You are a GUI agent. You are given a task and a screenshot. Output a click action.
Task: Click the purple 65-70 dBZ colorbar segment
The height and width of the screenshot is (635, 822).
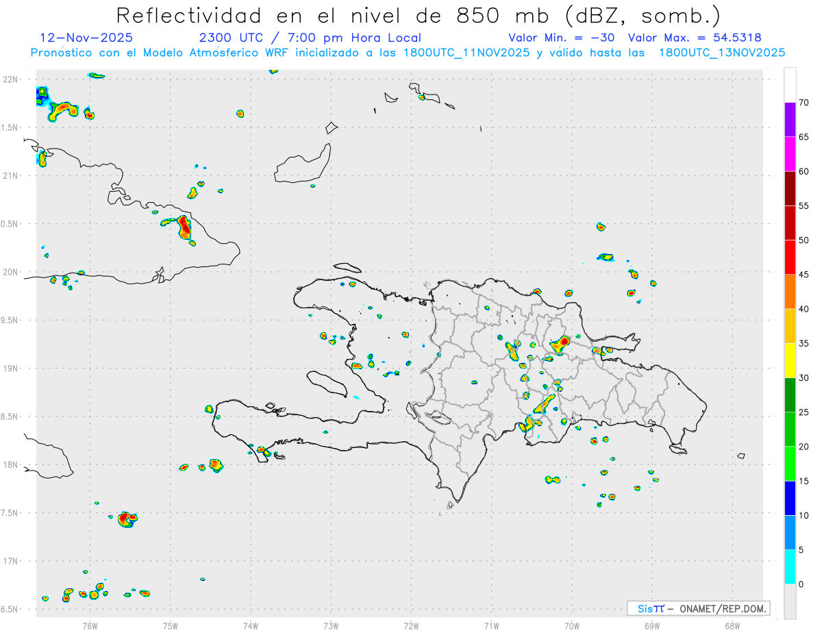pos(790,120)
